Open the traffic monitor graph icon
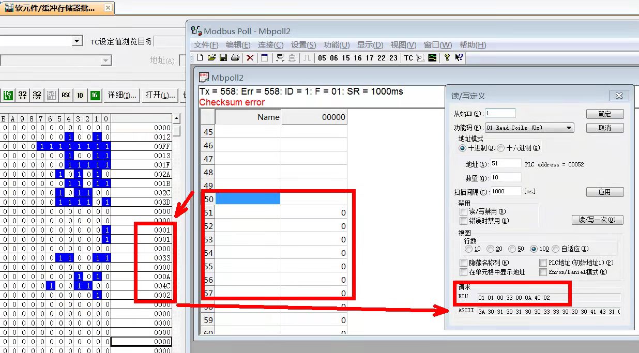Image resolution: width=639 pixels, height=353 pixels. click(x=432, y=58)
